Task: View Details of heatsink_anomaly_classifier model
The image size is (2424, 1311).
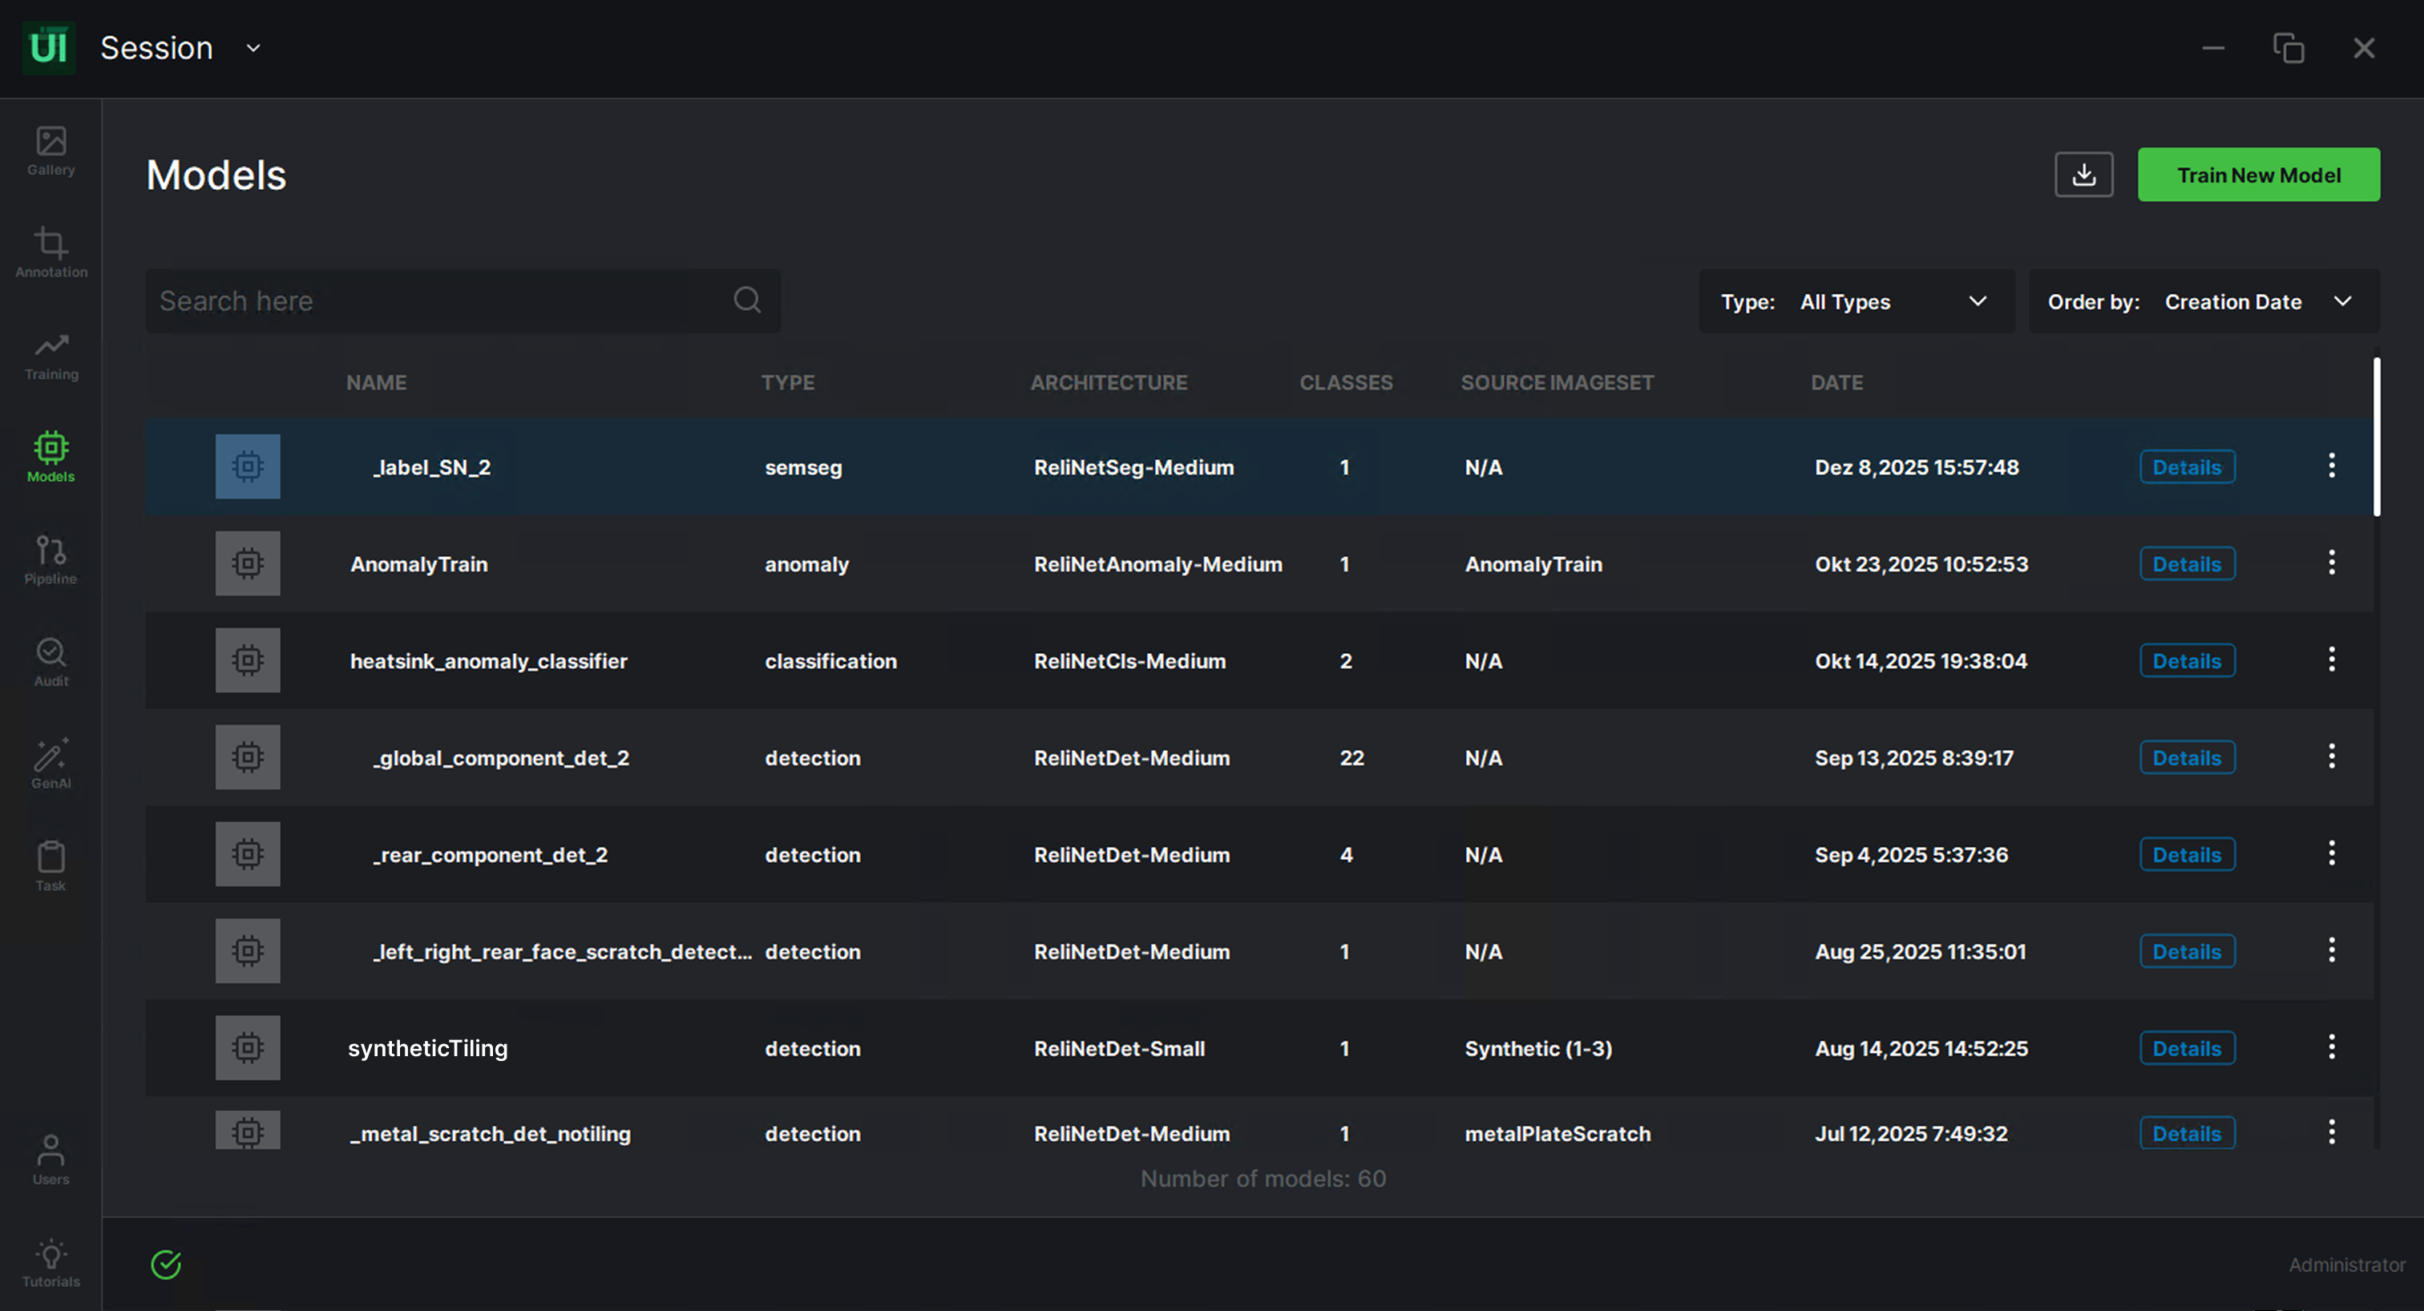Action: click(2186, 661)
